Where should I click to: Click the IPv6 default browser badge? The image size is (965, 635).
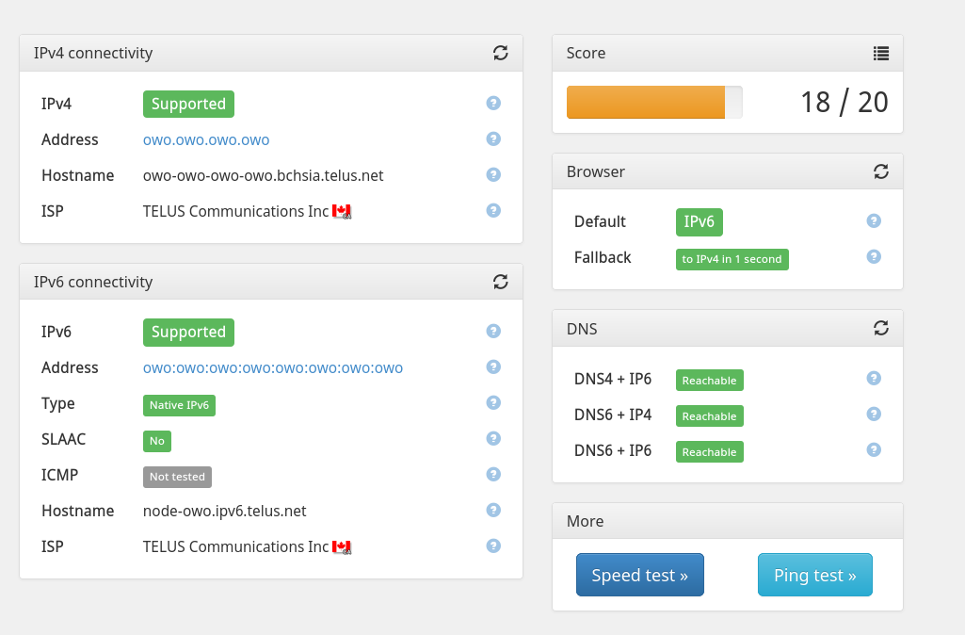700,221
